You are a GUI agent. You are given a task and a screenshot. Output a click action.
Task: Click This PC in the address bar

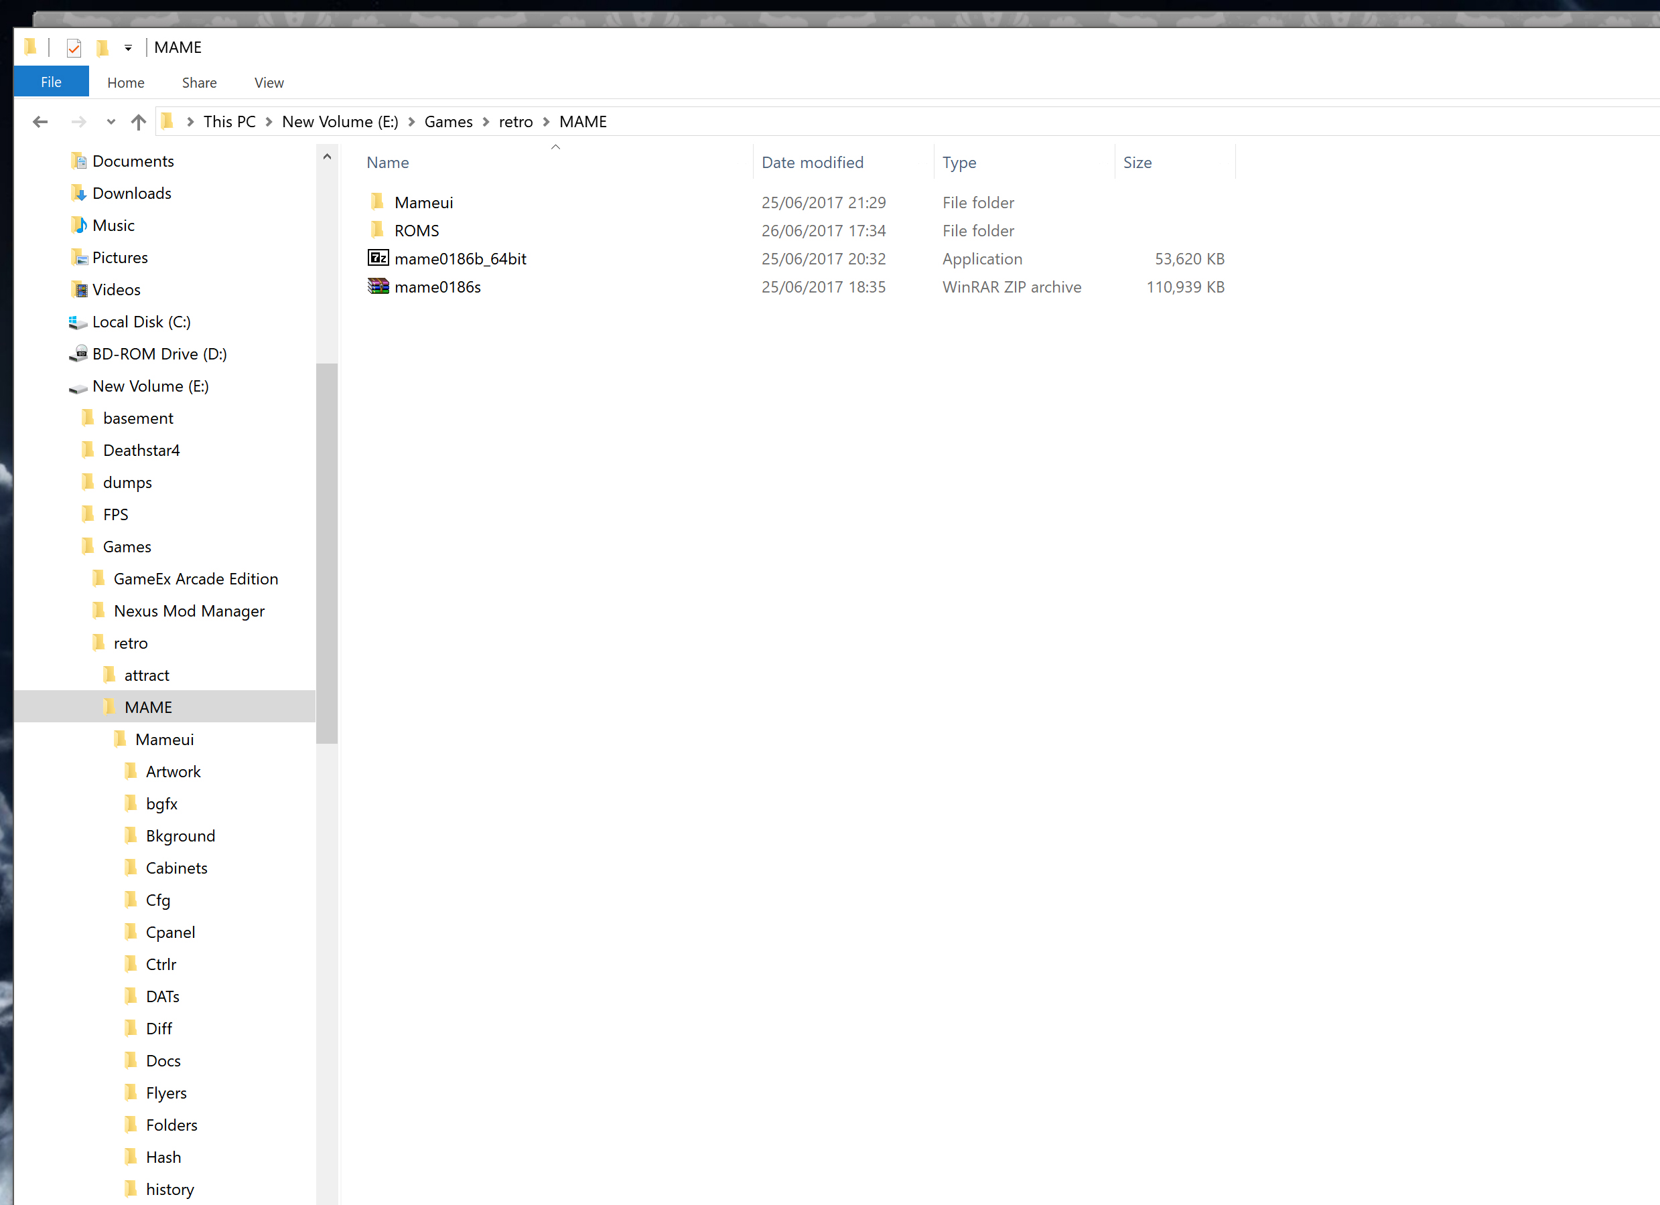tap(229, 121)
